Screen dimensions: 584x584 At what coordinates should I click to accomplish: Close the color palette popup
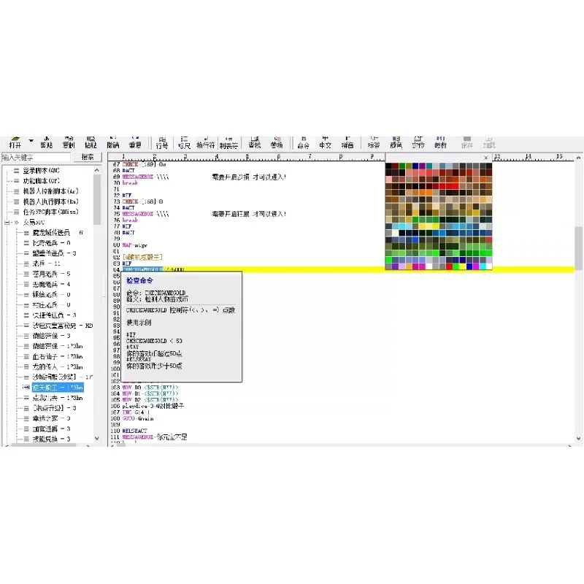point(485,158)
